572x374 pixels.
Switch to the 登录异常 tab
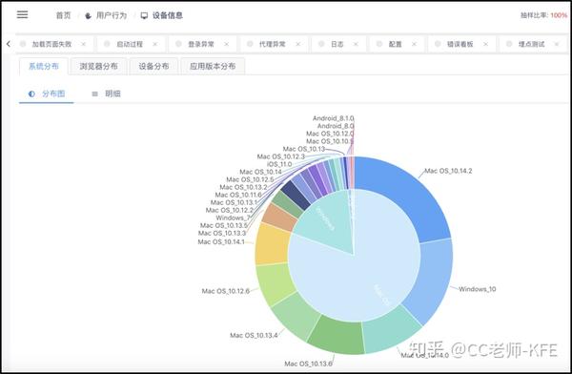tap(201, 44)
